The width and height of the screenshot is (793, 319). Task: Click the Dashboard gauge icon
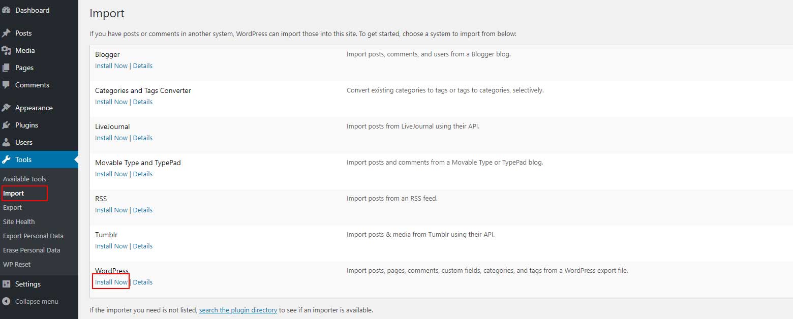coord(6,10)
